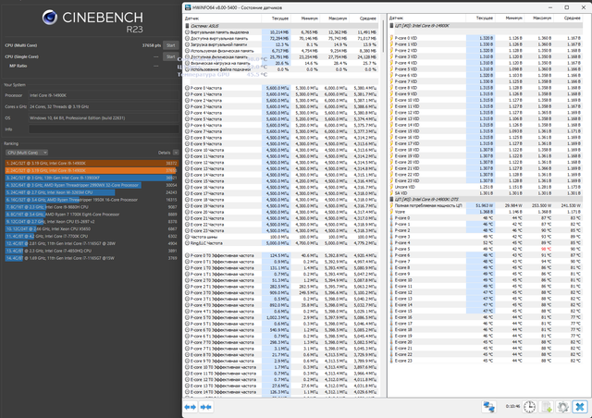This screenshot has height=418, width=592.
Task: Select ranking row Threadripper 2990WX 32-Core
Action: (92, 185)
